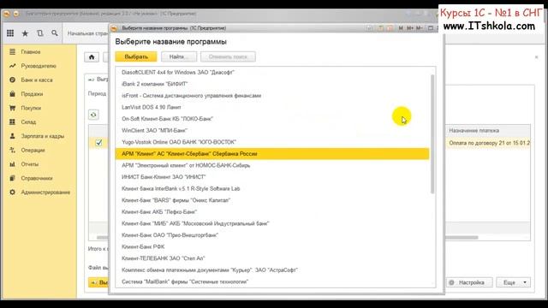The image size is (548, 308).
Task: Open Начальная страница tab
Action: (x=87, y=33)
